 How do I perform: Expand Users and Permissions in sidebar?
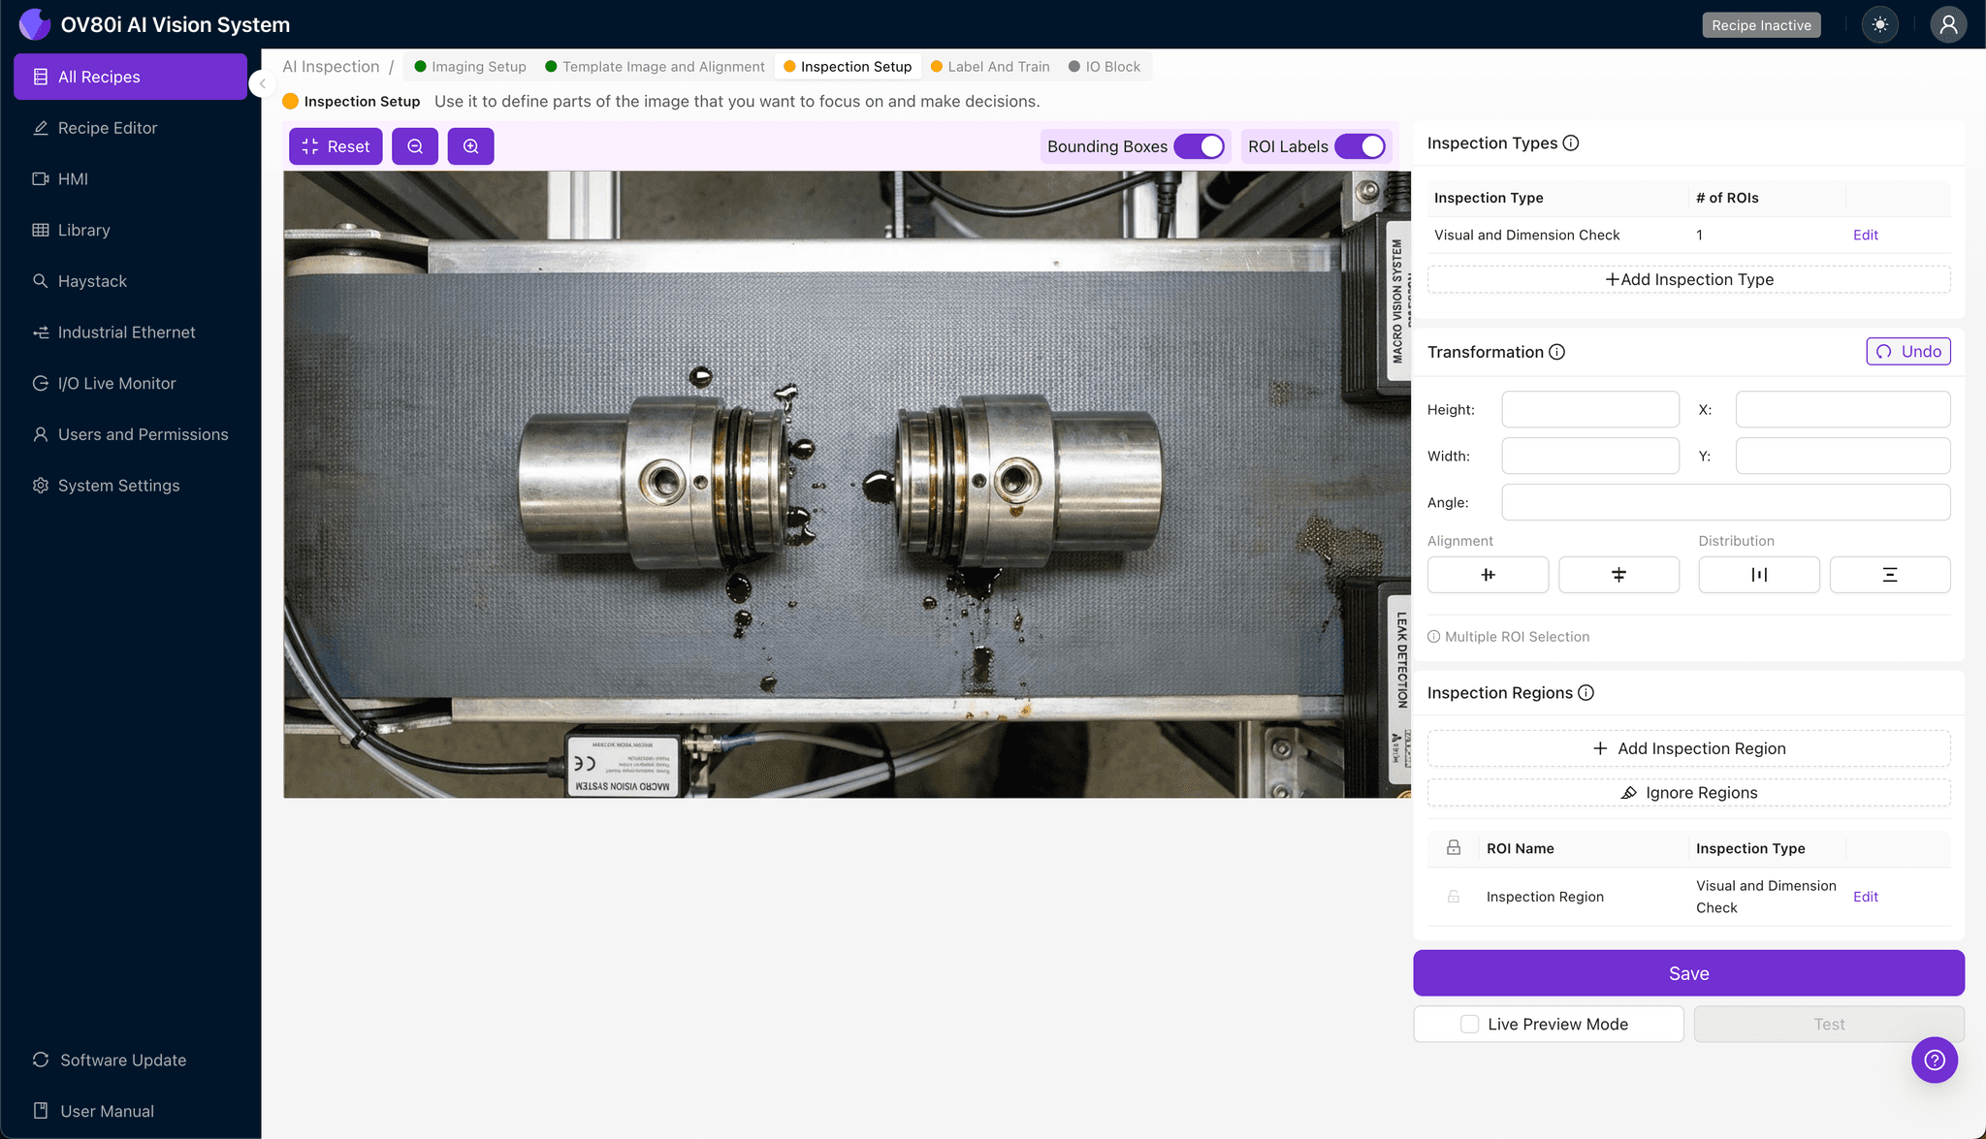pos(142,433)
